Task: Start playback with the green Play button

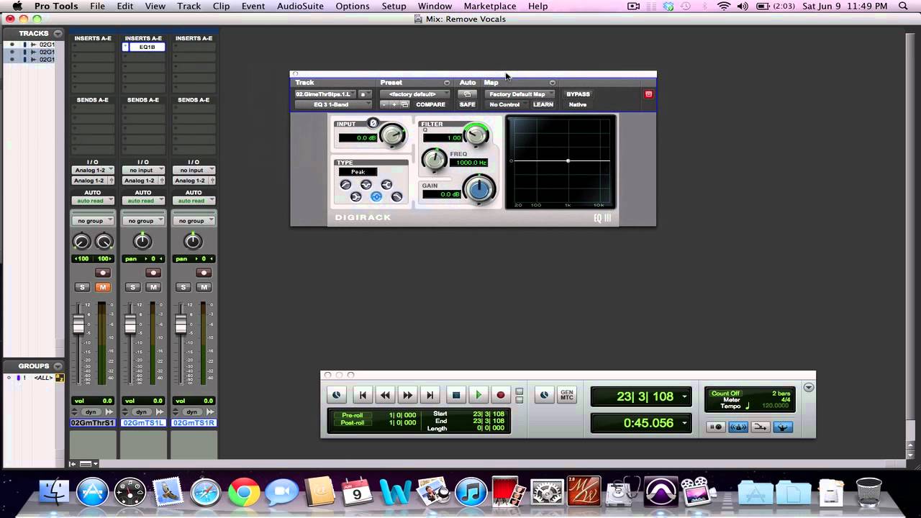Action: [478, 394]
